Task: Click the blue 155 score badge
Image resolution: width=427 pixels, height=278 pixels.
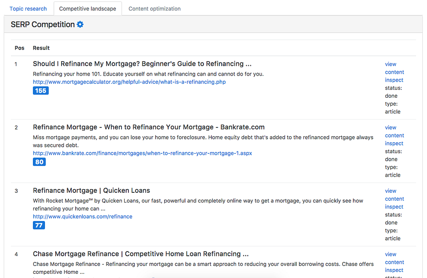Action: 40,90
